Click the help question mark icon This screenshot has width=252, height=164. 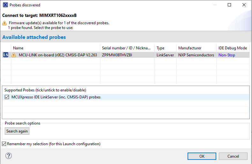tap(9, 156)
